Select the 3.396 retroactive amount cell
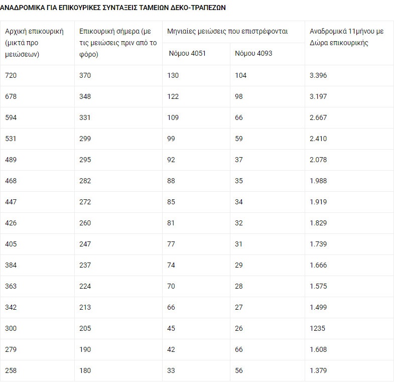Screen dimensions: 394x383 pyautogui.click(x=318, y=75)
